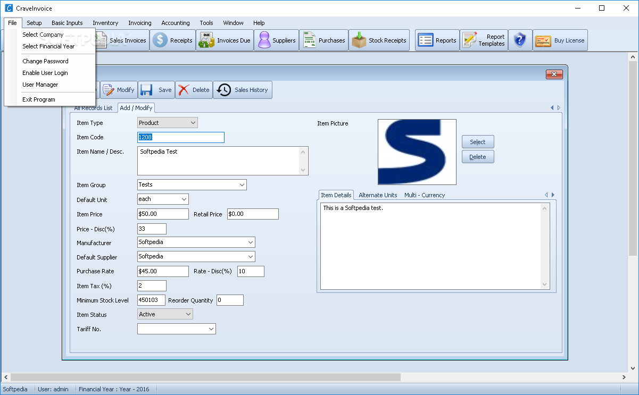Click the Item Tax (%) field
639x395 pixels.
[x=152, y=285]
